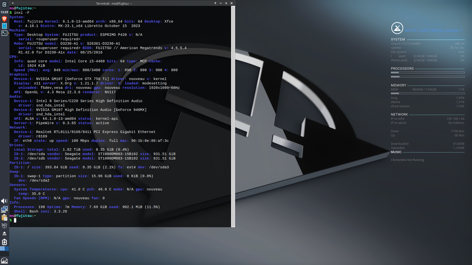Click 'Clementine Not Running' text
Screen dimensions: 472x265
tap(407, 160)
